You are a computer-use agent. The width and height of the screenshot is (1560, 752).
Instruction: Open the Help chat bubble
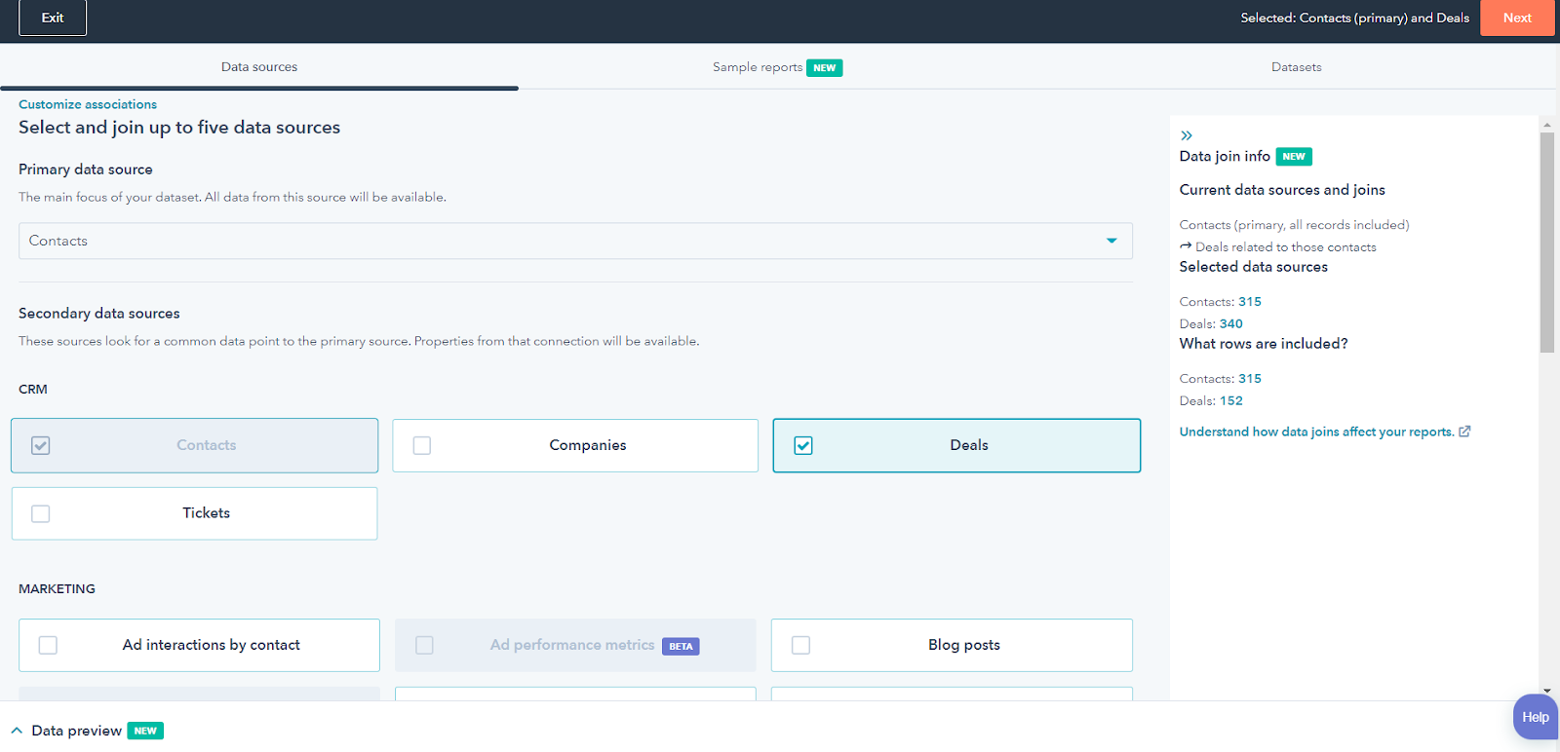pos(1535,717)
